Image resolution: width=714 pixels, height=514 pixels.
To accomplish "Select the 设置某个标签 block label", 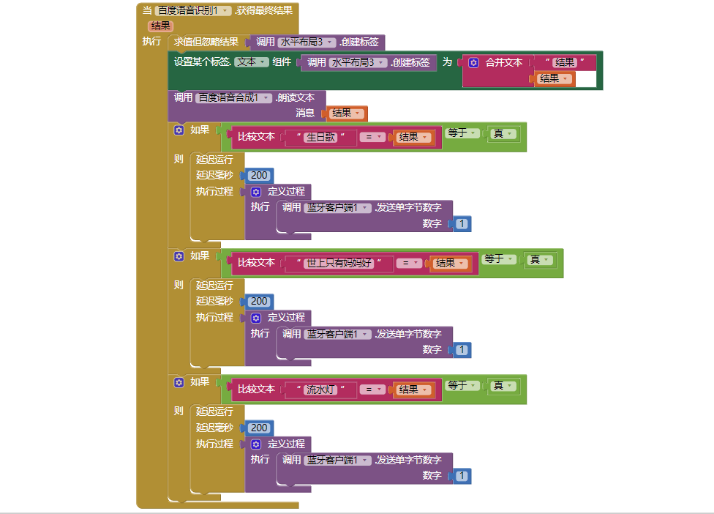I will click(202, 62).
